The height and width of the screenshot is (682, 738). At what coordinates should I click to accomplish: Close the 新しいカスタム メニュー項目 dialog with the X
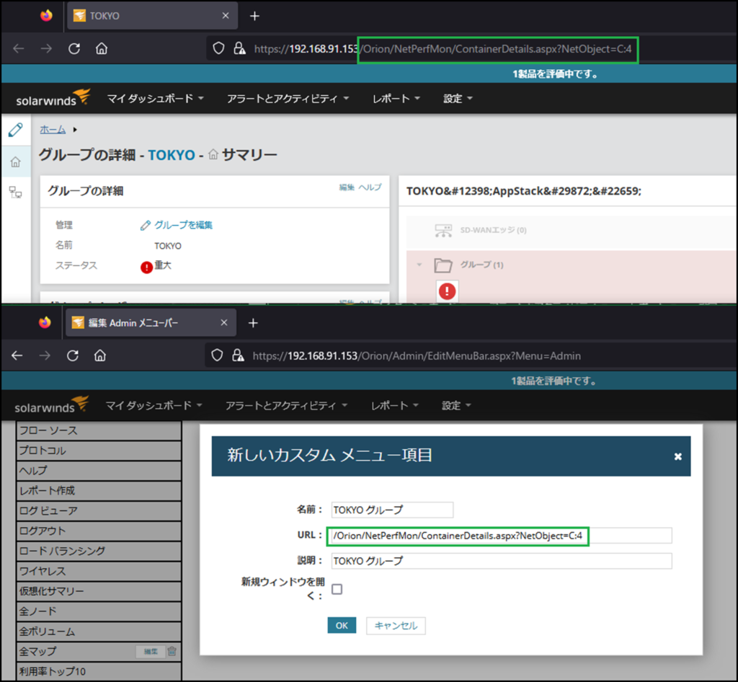coord(677,456)
